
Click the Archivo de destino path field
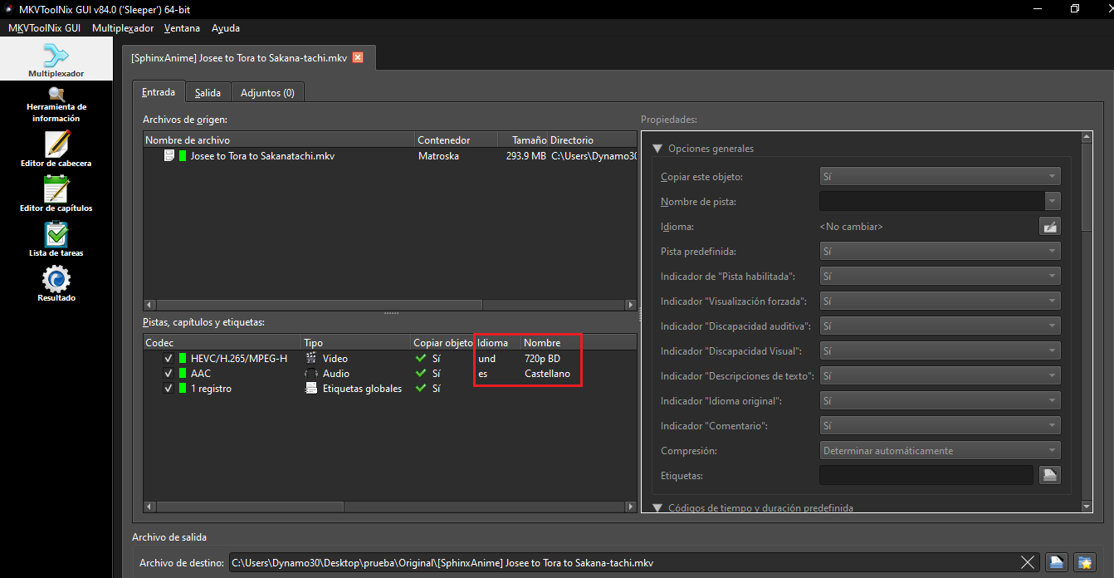[623, 563]
